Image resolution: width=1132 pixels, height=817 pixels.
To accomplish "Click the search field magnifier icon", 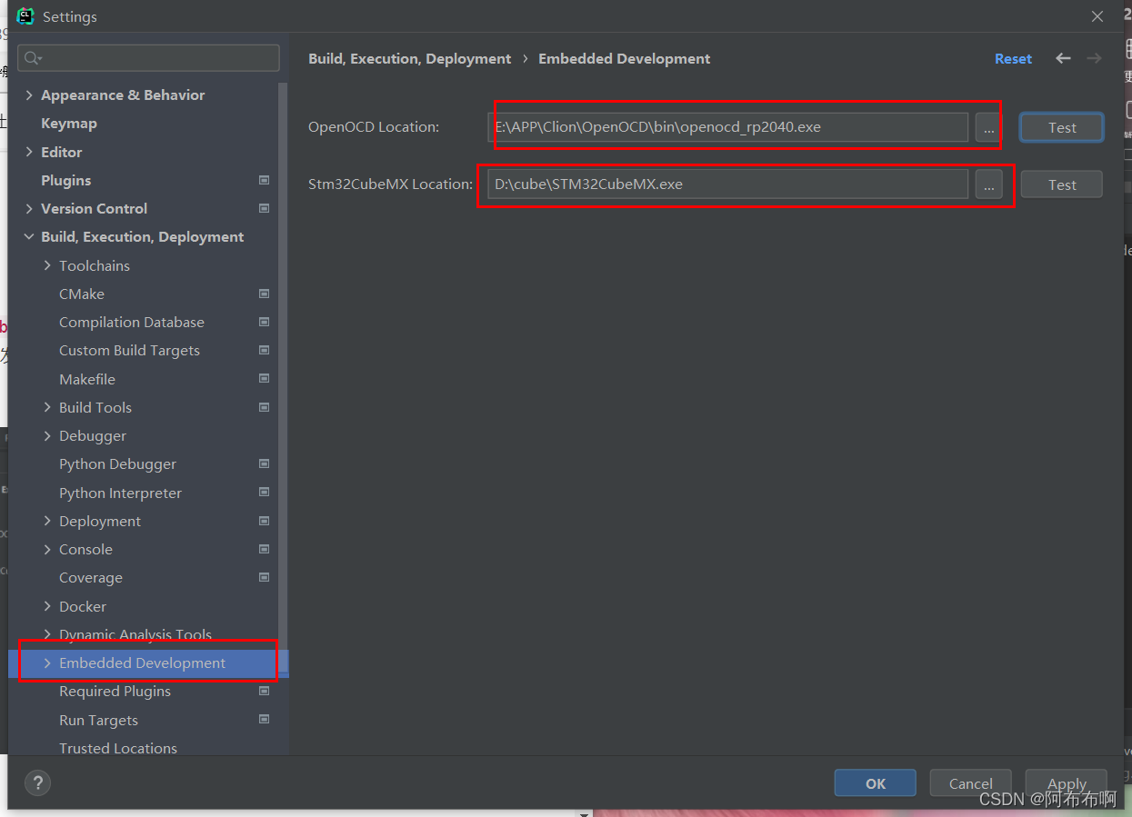I will pyautogui.click(x=32, y=58).
